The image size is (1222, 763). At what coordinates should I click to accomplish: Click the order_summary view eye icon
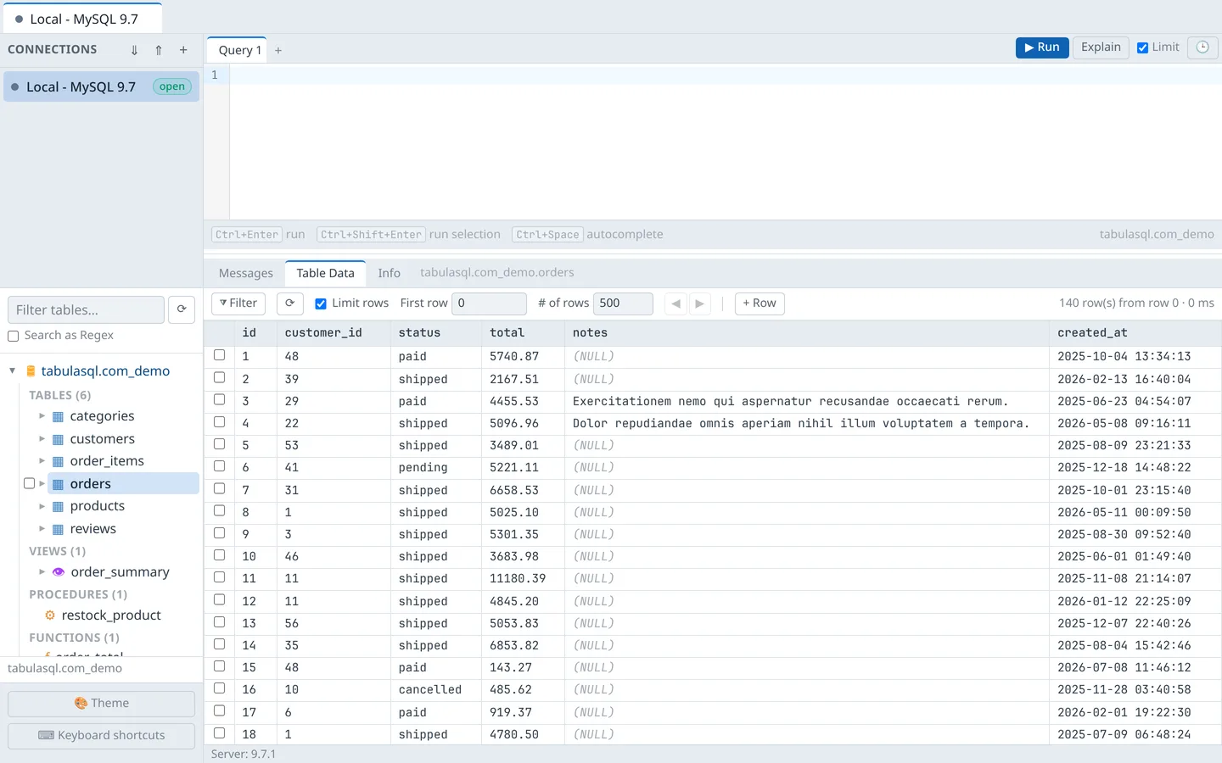tap(59, 572)
